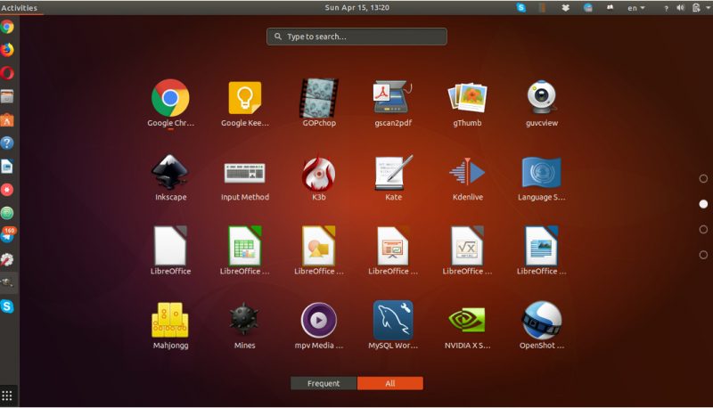Image resolution: width=713 pixels, height=408 pixels.
Task: Open the Google Keep app
Action: [x=244, y=98]
